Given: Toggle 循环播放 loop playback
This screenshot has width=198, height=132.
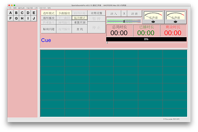Looking at the screenshot, I should [x=49, y=18].
